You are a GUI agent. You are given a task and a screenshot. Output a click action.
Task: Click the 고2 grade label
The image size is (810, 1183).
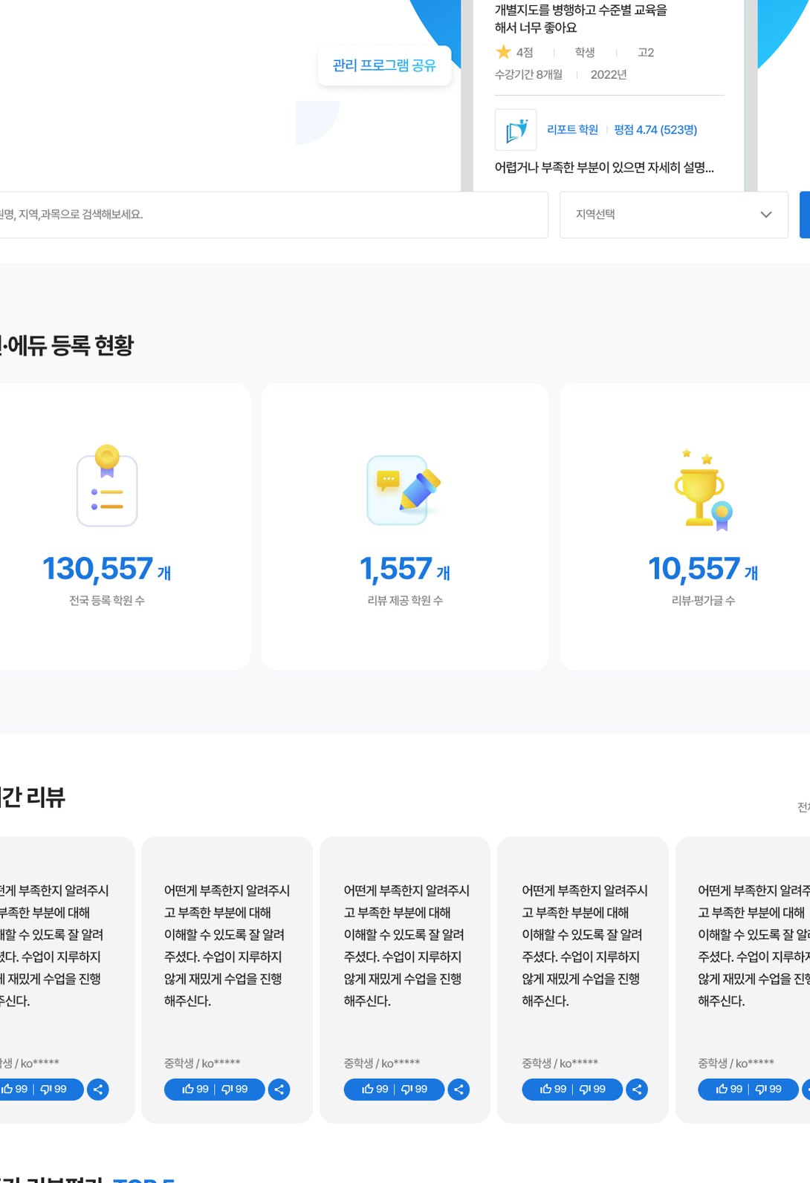646,52
